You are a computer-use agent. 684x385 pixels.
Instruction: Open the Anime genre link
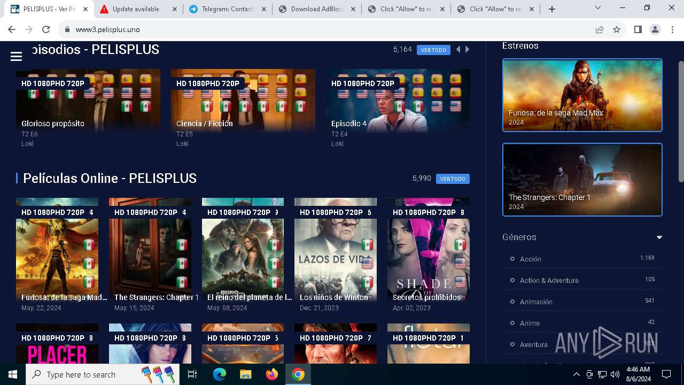[x=530, y=323]
